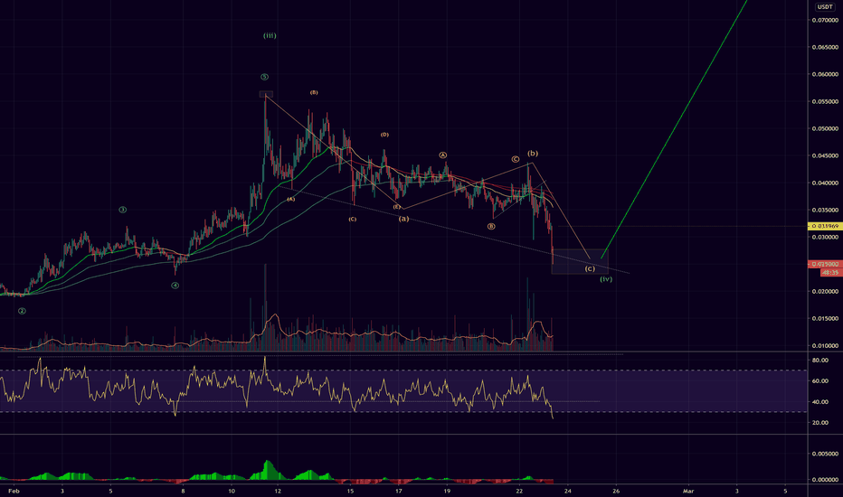This screenshot has width=843, height=497.
Task: Click the 0.070000 price axis label
Action: coord(825,21)
